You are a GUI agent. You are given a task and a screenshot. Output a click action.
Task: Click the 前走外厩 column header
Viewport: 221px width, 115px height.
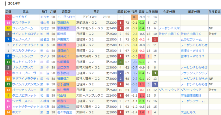(194, 12)
